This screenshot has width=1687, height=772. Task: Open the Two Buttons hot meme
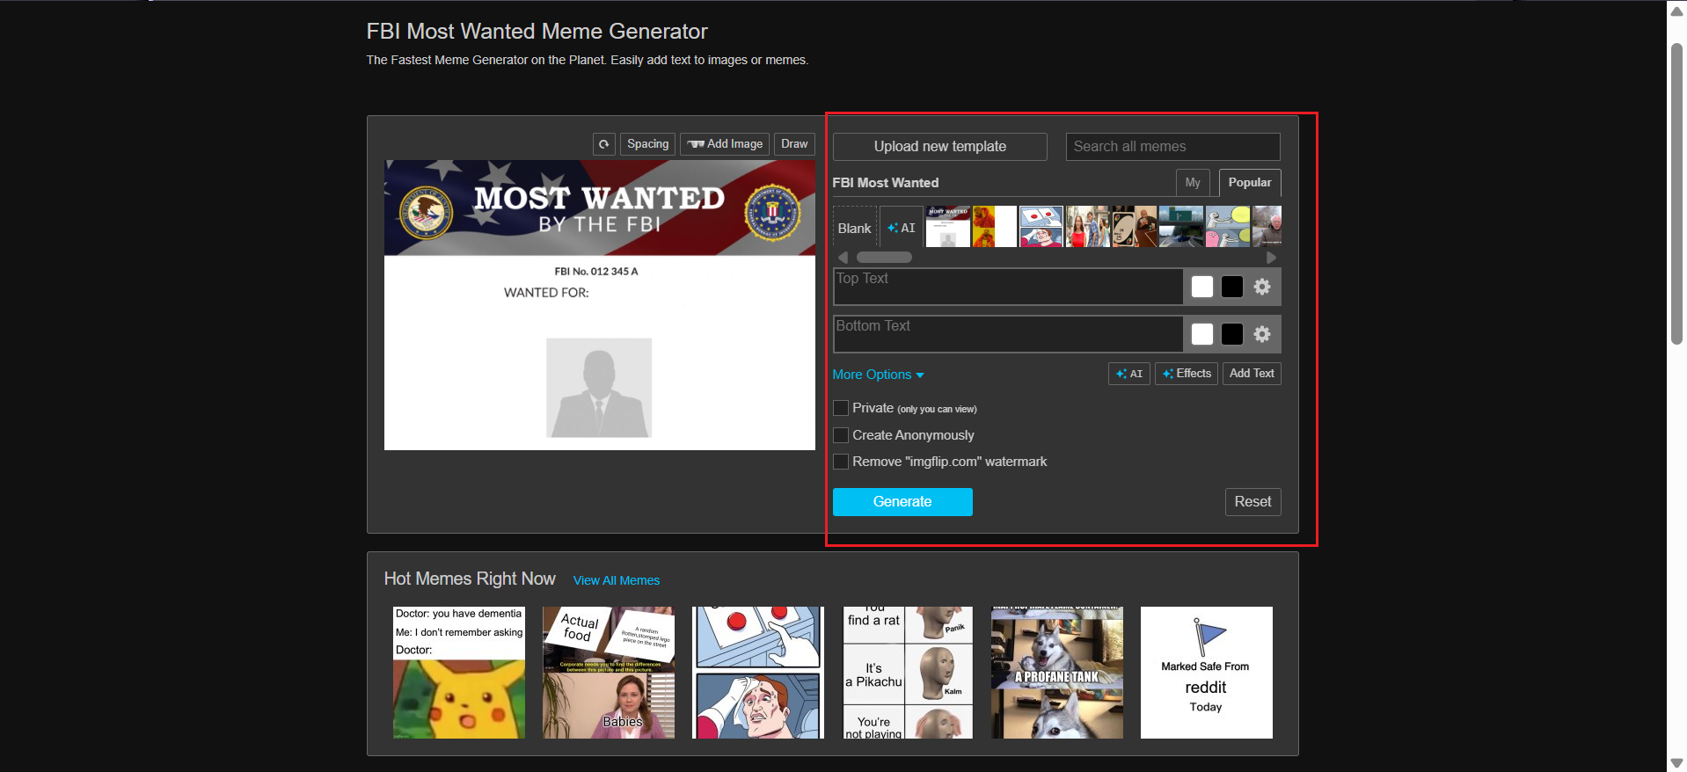(x=758, y=673)
